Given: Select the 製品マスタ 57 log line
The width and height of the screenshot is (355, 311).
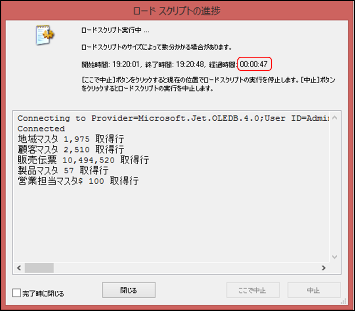Looking at the screenshot, I should [x=63, y=170].
